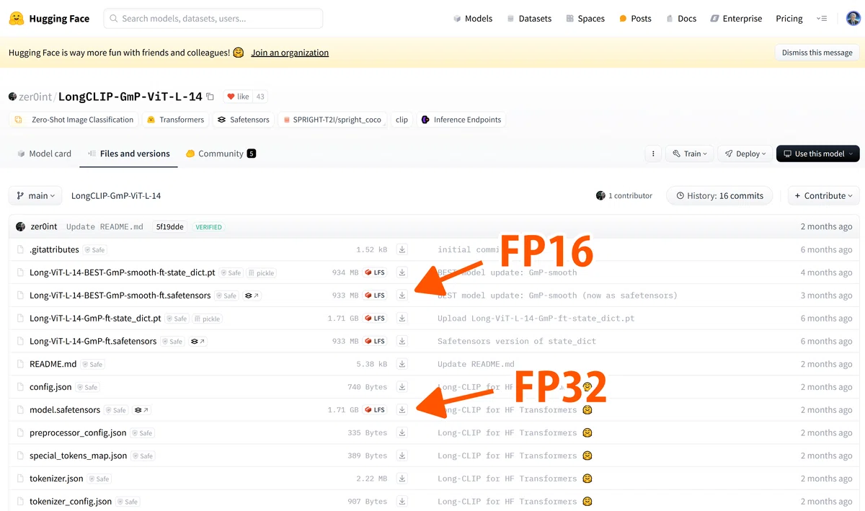
Task: Open safetensors viewer icon for model.safetensors
Action: click(x=141, y=410)
